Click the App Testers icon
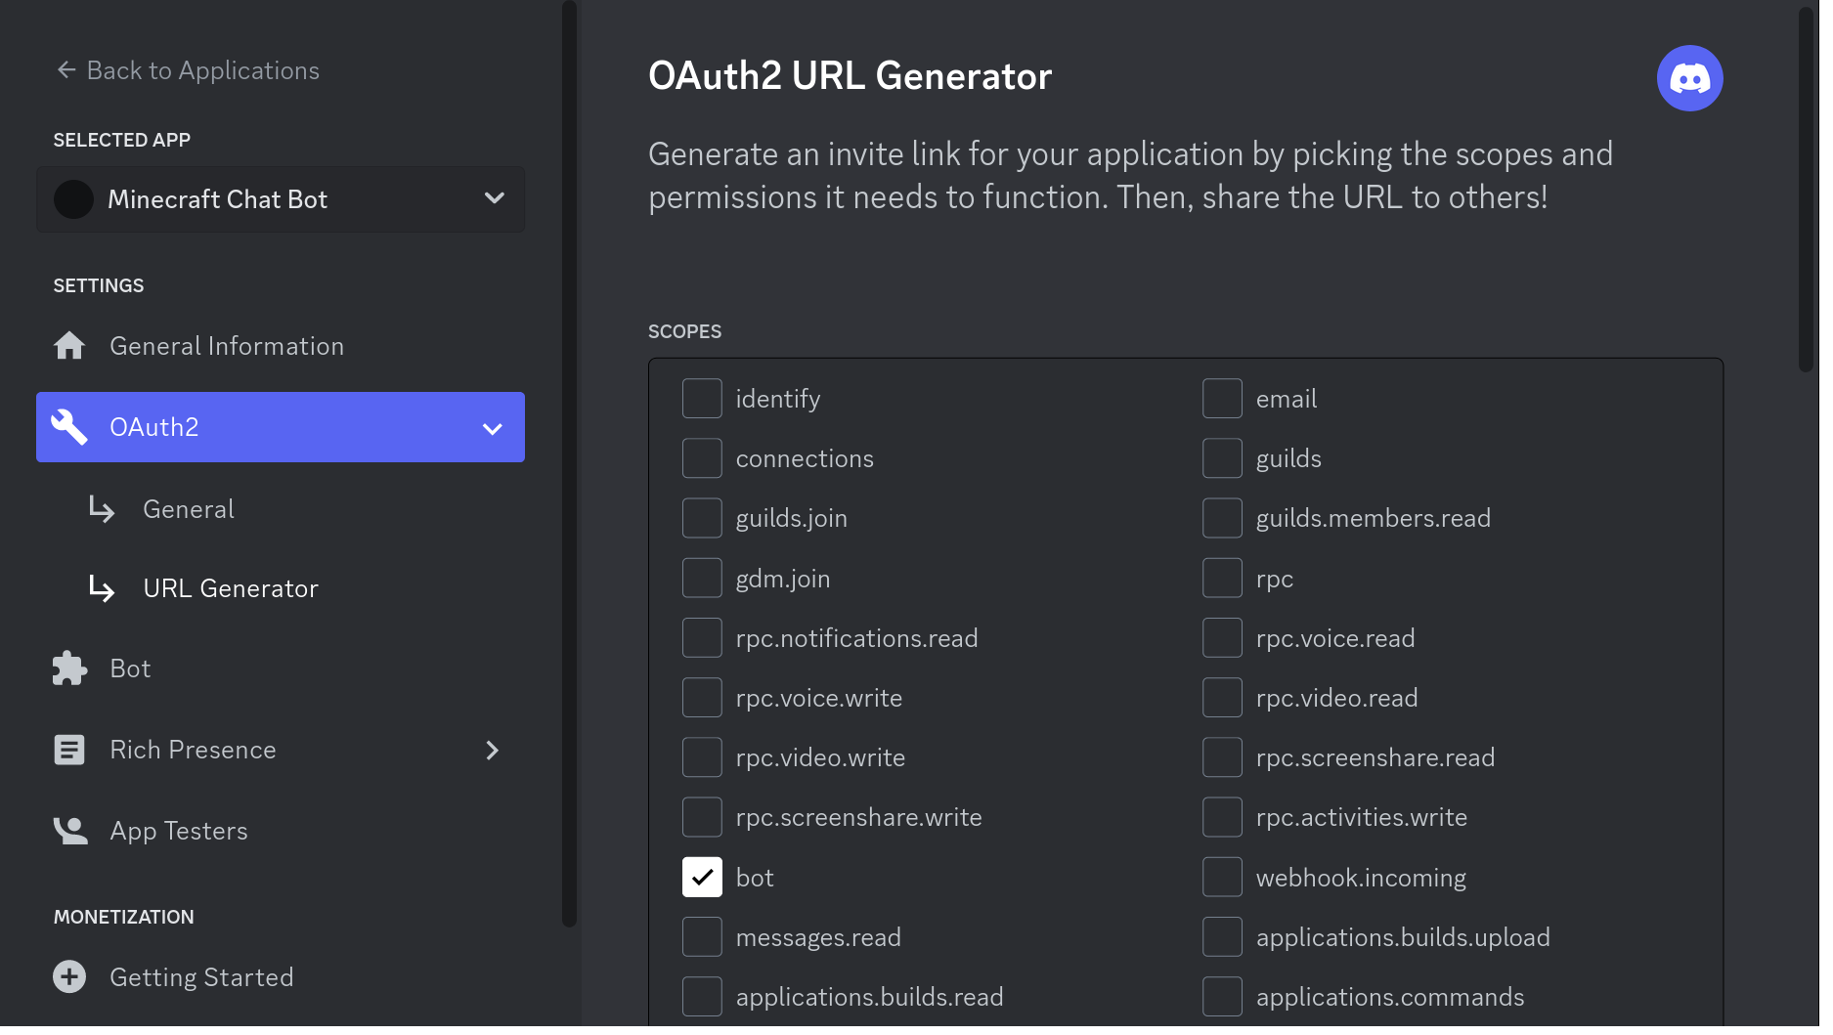Viewport: 1833px width, 1035px height. click(69, 830)
